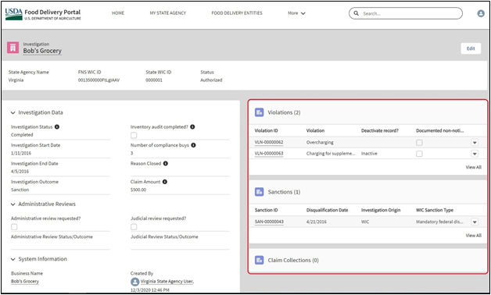Open violation link VLN-00000063
This screenshot has width=491, height=295.
pyautogui.click(x=269, y=154)
